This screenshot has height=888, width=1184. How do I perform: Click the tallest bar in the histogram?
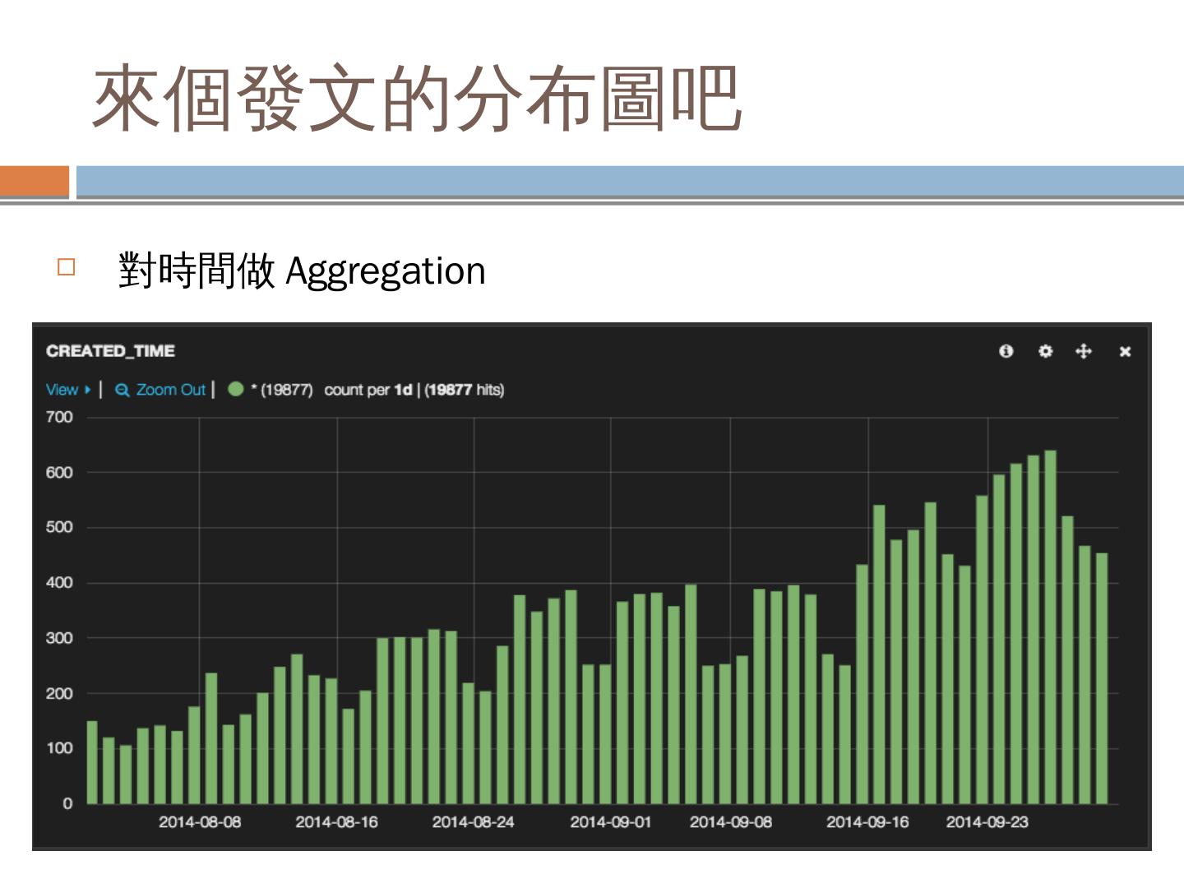1050,627
